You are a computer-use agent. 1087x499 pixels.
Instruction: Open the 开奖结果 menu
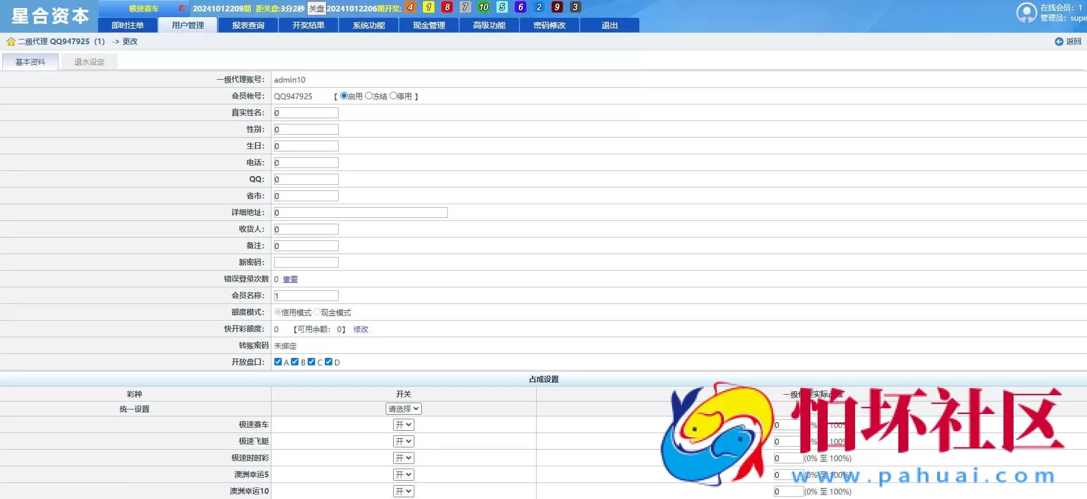click(309, 25)
